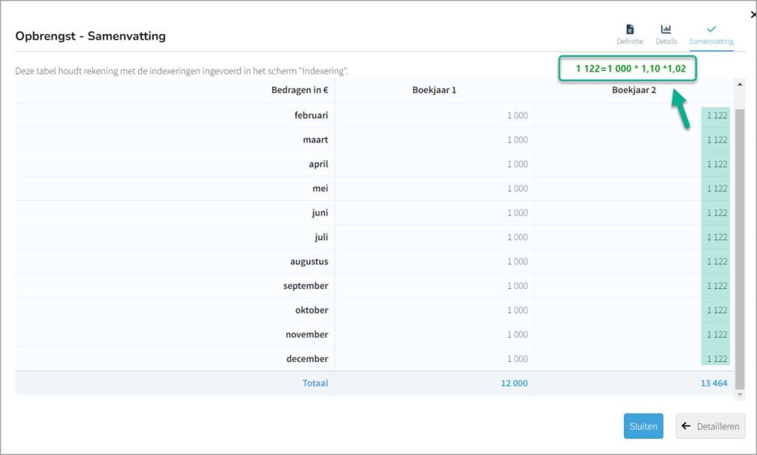Select the december row label

coord(307,359)
